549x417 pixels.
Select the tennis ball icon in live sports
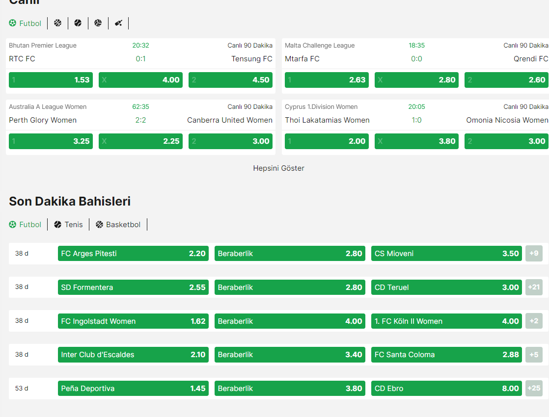(78, 23)
